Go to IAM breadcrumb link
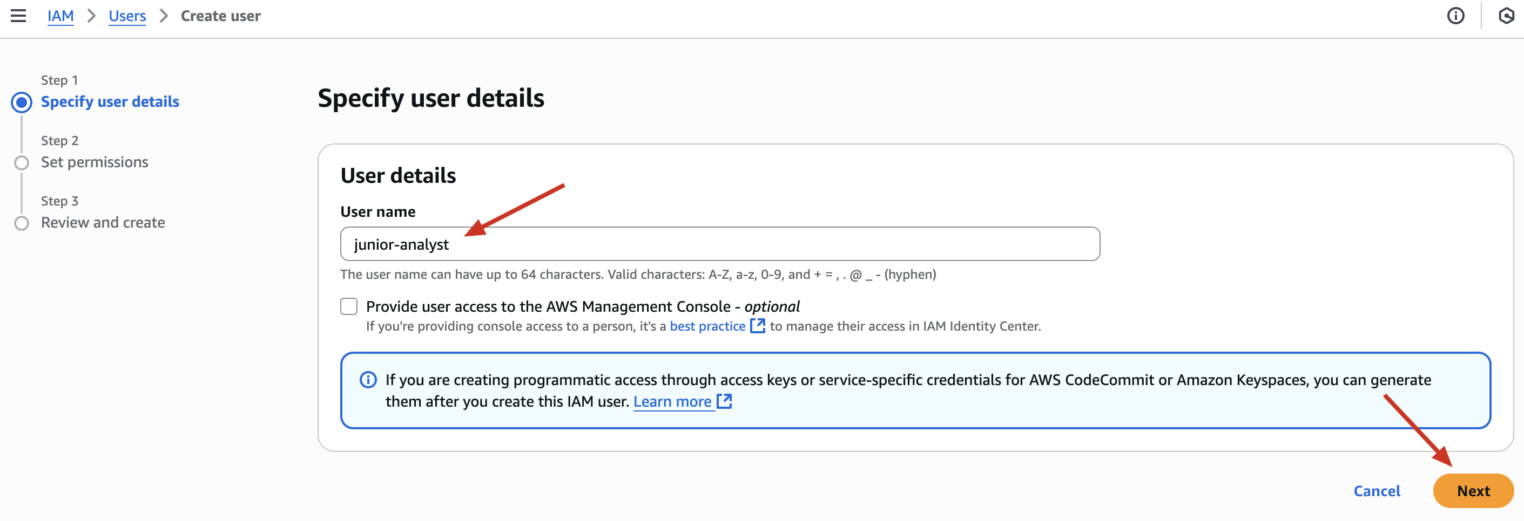 point(60,16)
